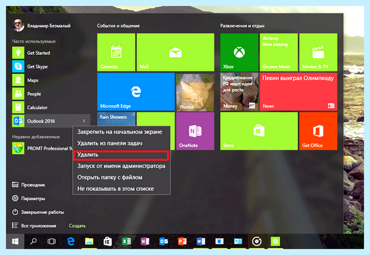This screenshot has width=370, height=255.
Task: Open user account Владимир Безмалый
Action: click(41, 25)
